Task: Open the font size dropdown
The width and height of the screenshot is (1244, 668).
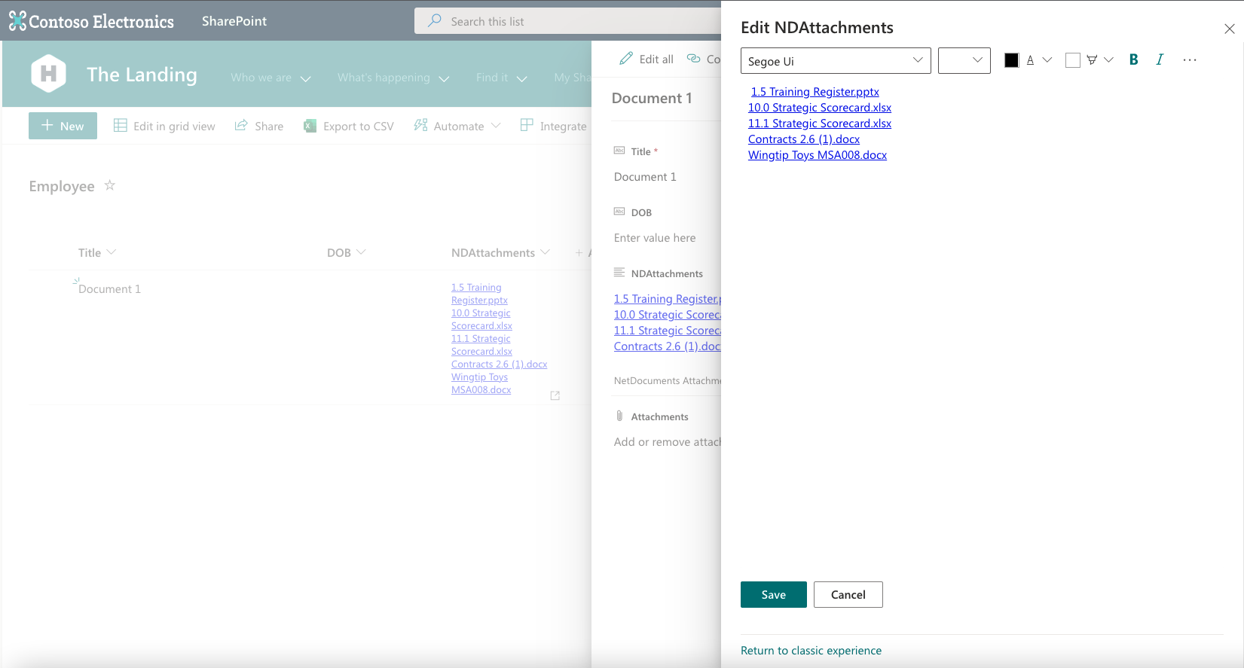Action: coord(964,61)
